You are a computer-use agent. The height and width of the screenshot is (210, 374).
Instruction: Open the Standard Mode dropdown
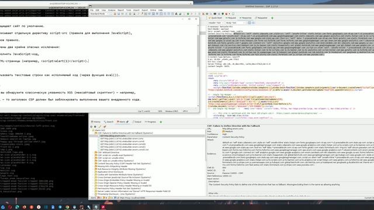pos(99,14)
